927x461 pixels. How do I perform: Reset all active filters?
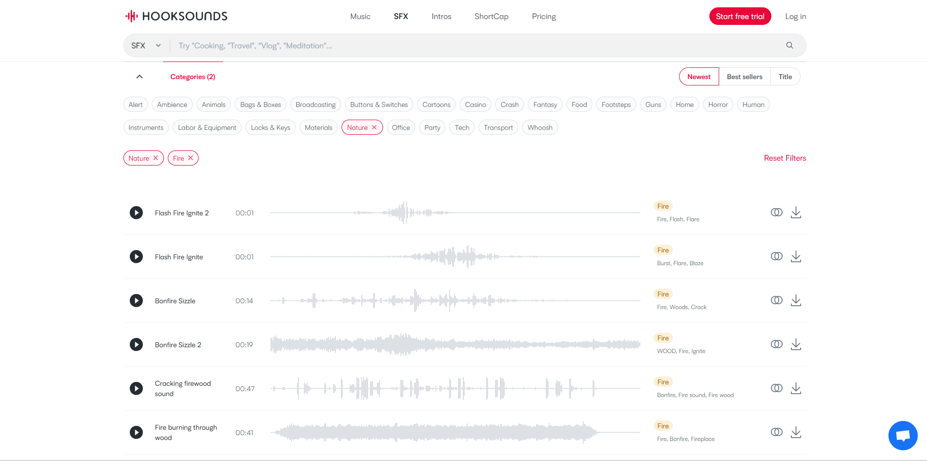coord(785,158)
